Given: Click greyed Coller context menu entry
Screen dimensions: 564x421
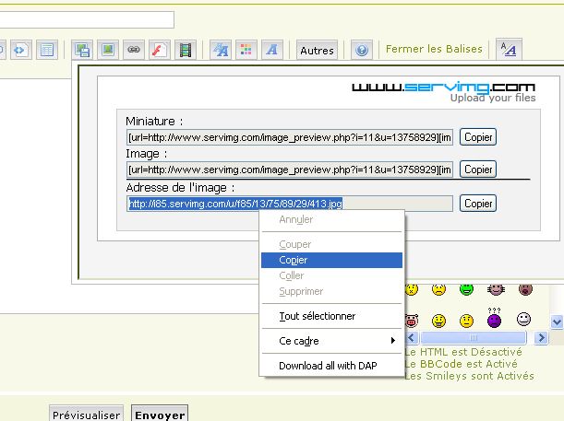Looking at the screenshot, I should pos(331,275).
